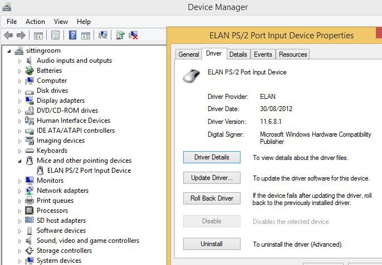The width and height of the screenshot is (382, 265).
Task: Switch to the Details tab
Action: (238, 54)
